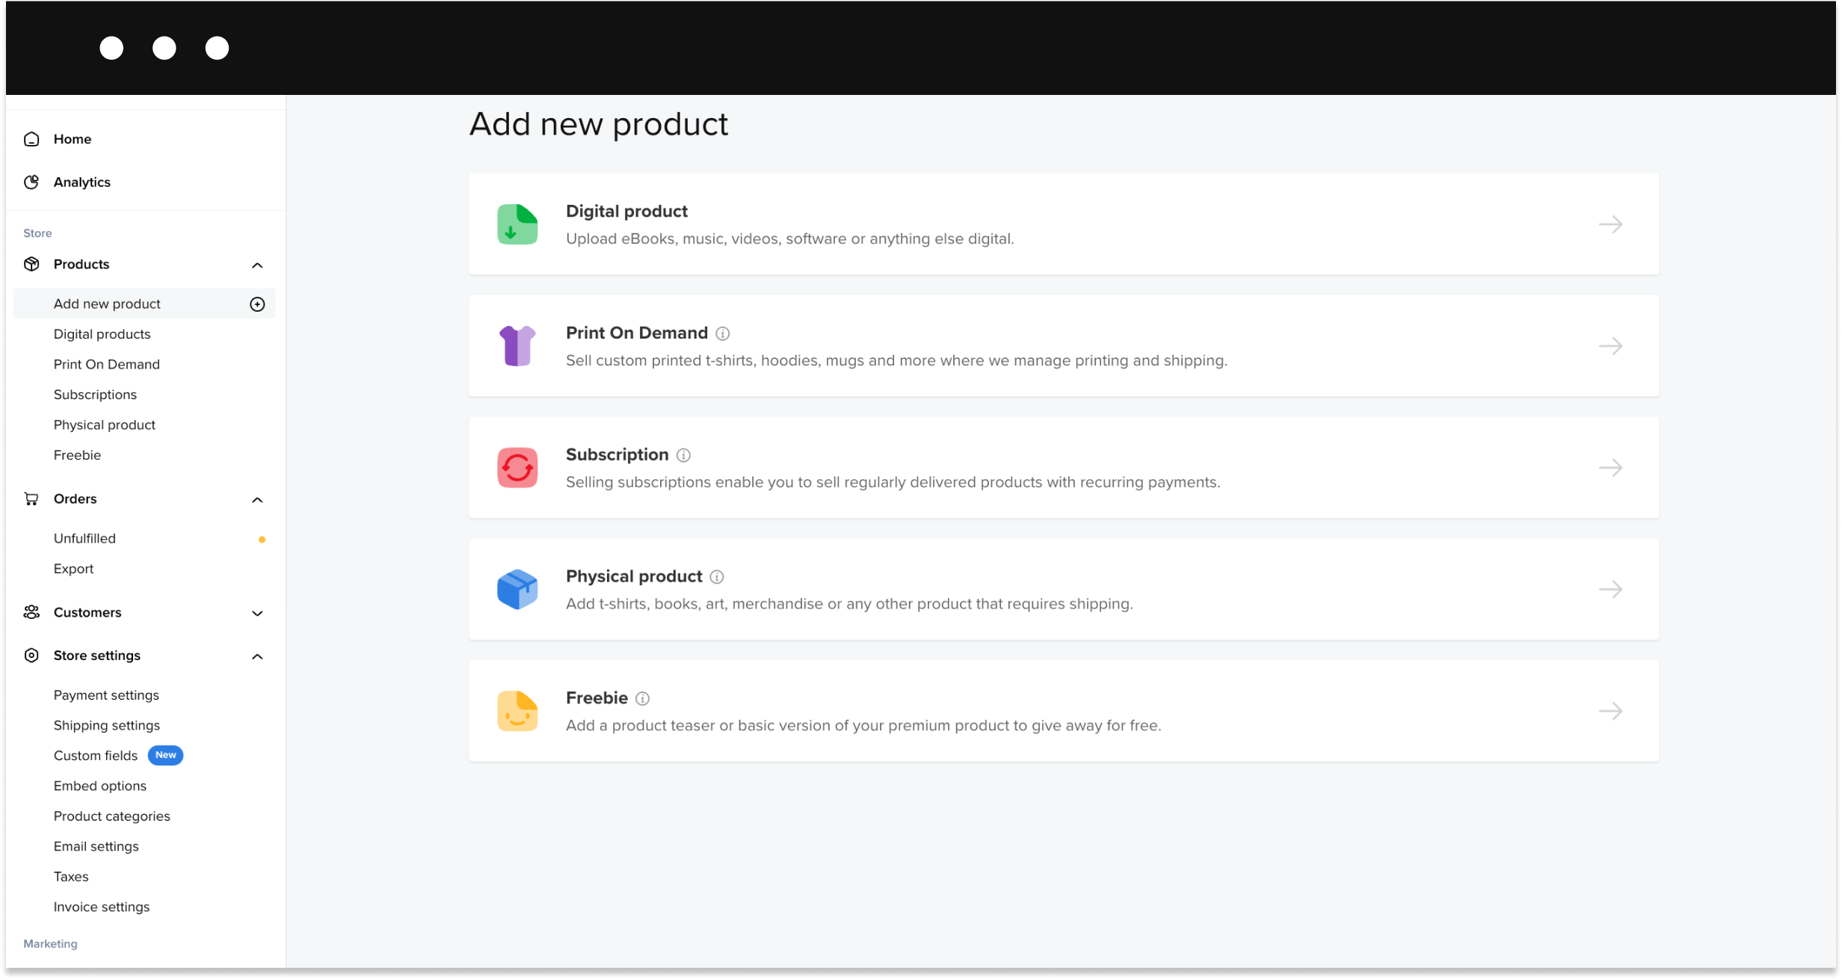
Task: Click the Freebie envelope icon
Action: pyautogui.click(x=517, y=711)
